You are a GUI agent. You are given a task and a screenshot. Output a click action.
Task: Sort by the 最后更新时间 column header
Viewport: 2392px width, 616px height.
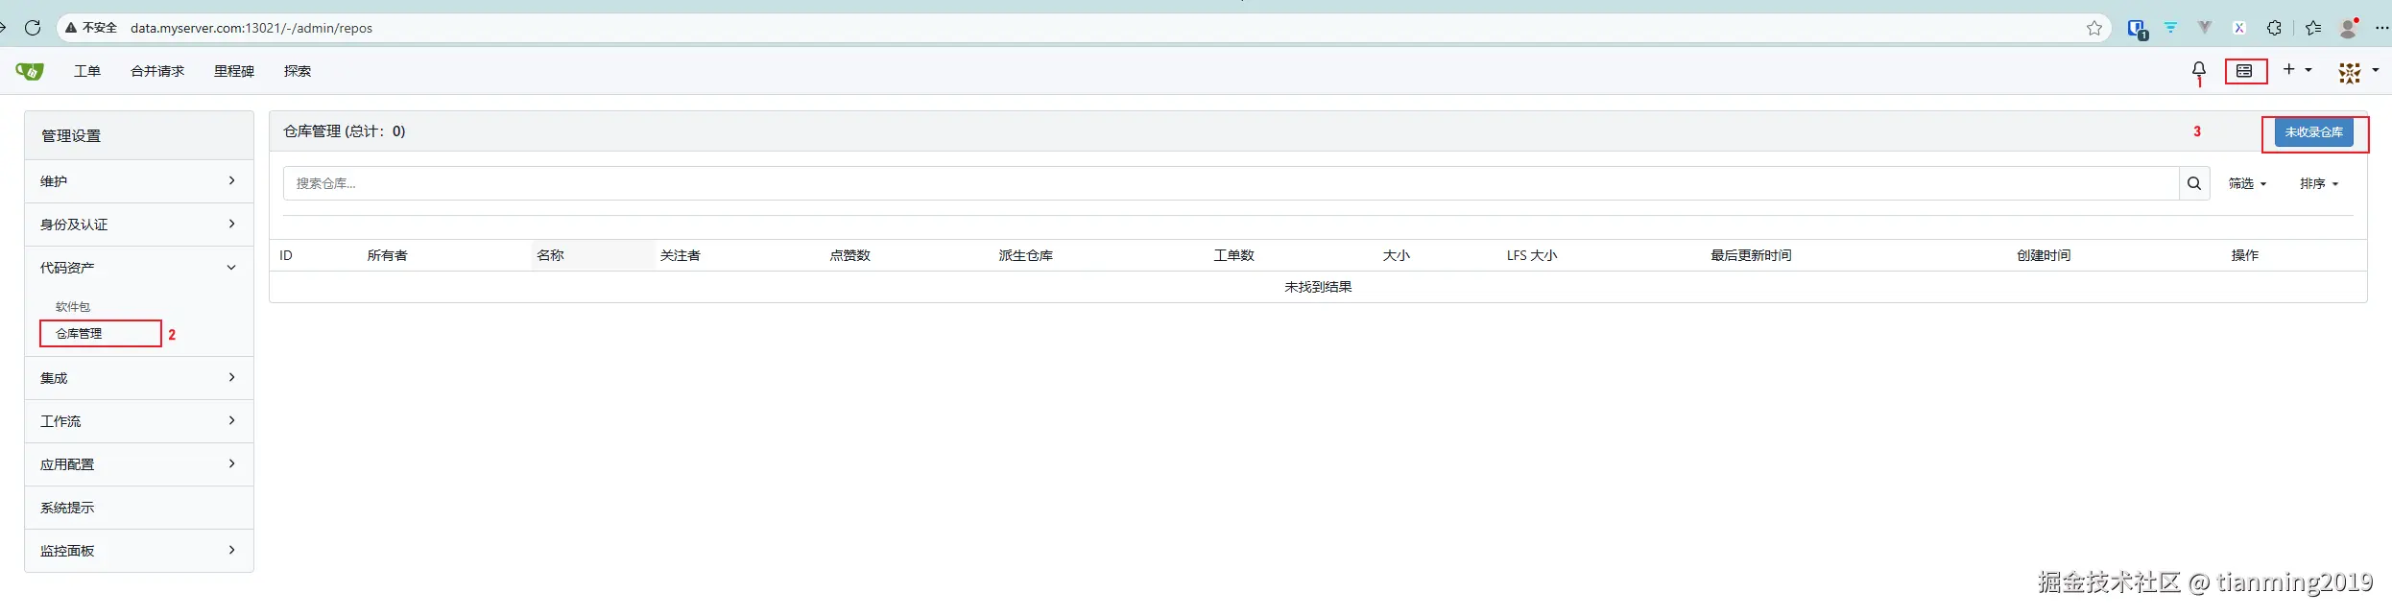[x=1751, y=255]
